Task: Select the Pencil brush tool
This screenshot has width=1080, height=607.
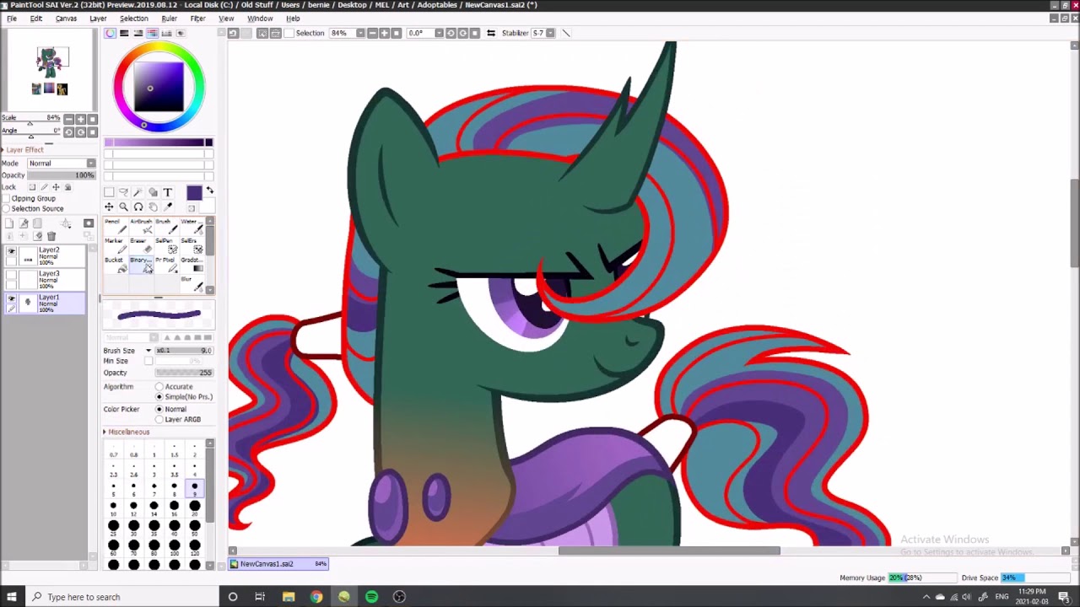Action: pyautogui.click(x=116, y=227)
